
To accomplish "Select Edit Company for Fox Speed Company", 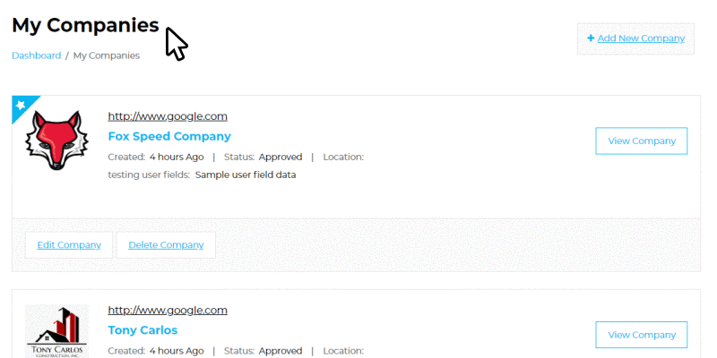I will [69, 245].
